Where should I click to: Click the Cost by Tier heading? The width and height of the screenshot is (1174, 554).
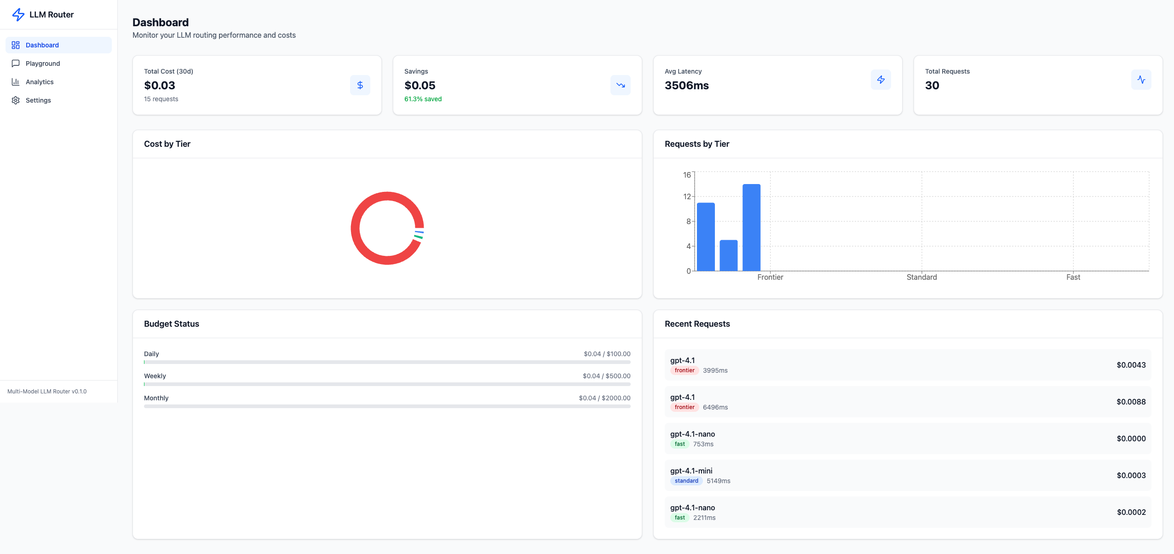coord(167,144)
